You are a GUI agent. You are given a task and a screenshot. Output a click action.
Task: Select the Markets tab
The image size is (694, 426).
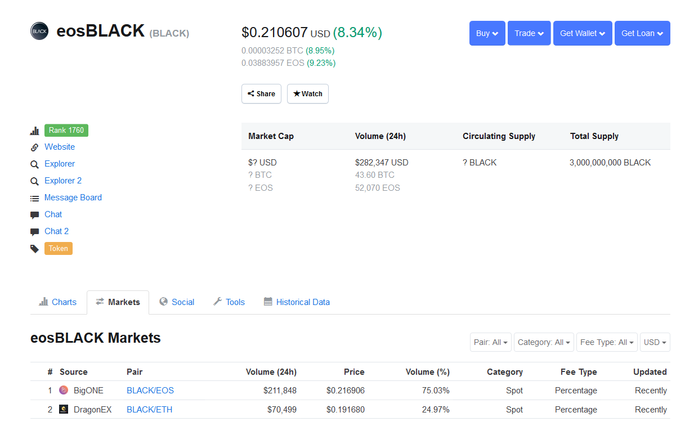pos(118,302)
